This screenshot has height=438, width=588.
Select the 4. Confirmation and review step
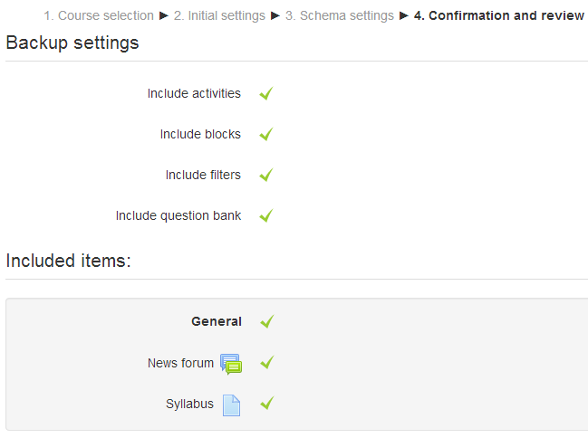pos(499,15)
